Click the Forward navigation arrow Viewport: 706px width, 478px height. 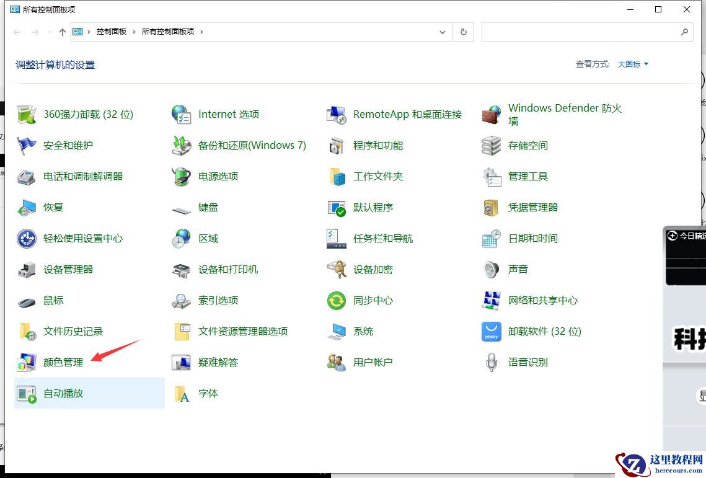pyautogui.click(x=35, y=32)
